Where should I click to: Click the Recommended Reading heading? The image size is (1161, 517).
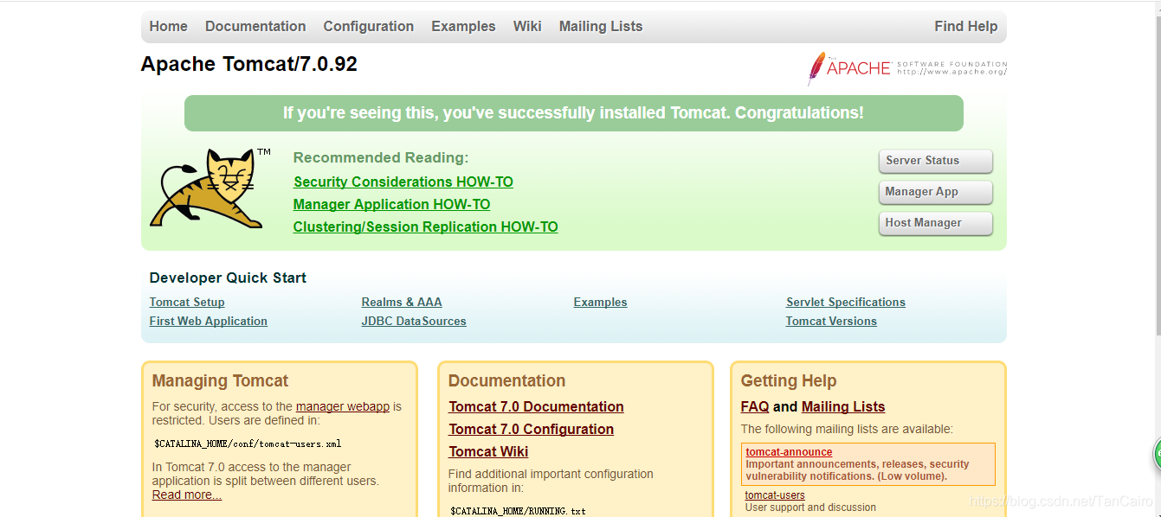(x=381, y=157)
